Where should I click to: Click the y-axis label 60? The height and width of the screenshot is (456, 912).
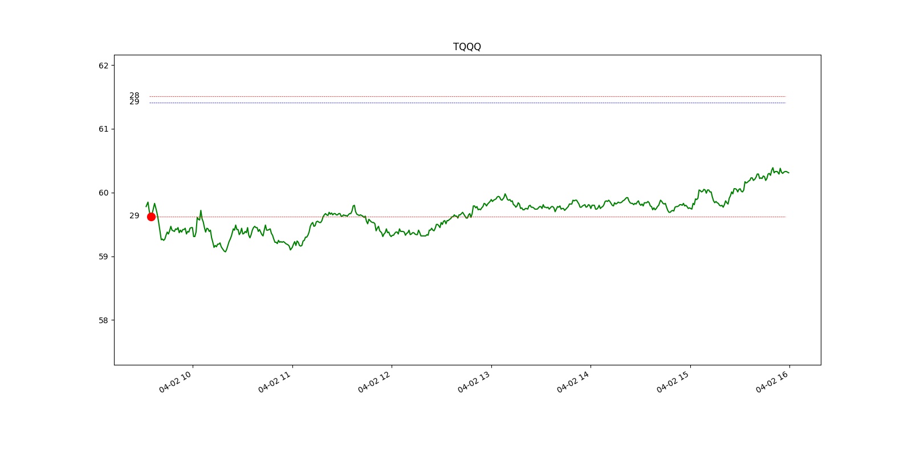point(103,193)
